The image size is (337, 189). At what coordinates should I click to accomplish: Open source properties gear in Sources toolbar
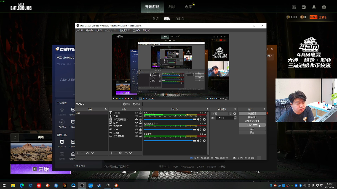(x=120, y=153)
